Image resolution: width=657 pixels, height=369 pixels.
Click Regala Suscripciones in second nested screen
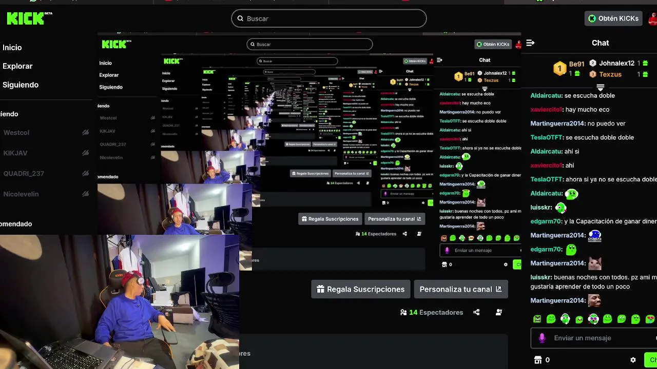tap(330, 219)
